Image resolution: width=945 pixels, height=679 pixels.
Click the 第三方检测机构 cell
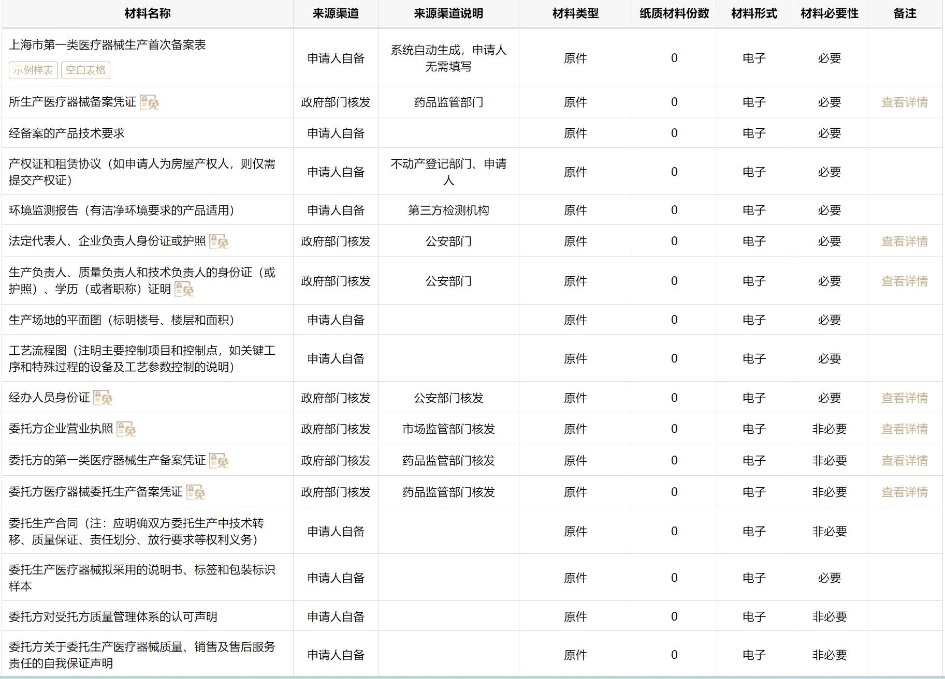pyautogui.click(x=448, y=210)
